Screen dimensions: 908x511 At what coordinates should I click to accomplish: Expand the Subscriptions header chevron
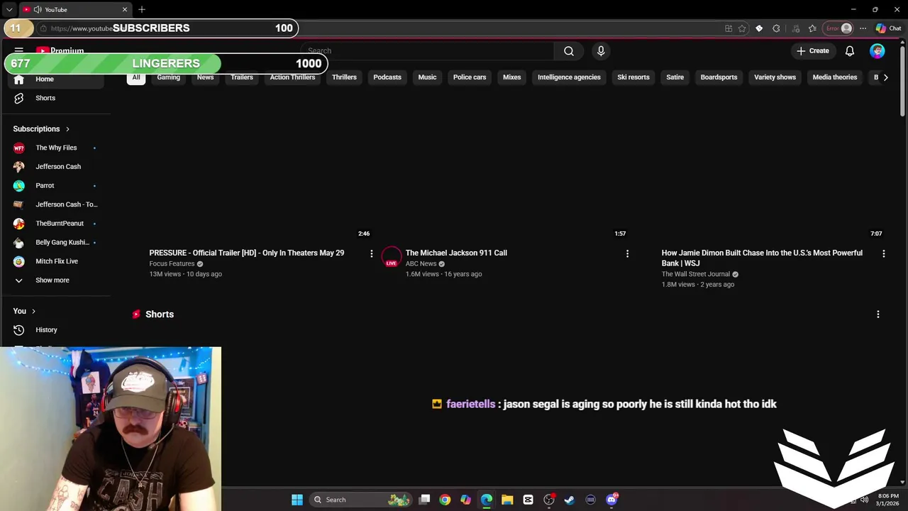click(x=67, y=129)
